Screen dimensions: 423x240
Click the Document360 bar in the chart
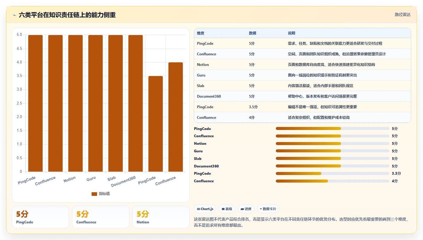point(135,103)
